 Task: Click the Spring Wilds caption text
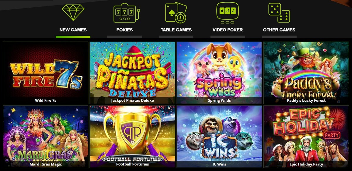219,100
